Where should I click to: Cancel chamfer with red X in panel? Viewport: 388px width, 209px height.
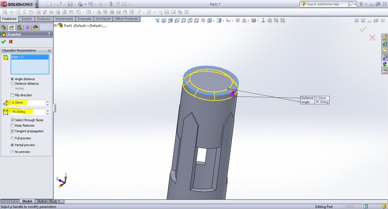11,42
